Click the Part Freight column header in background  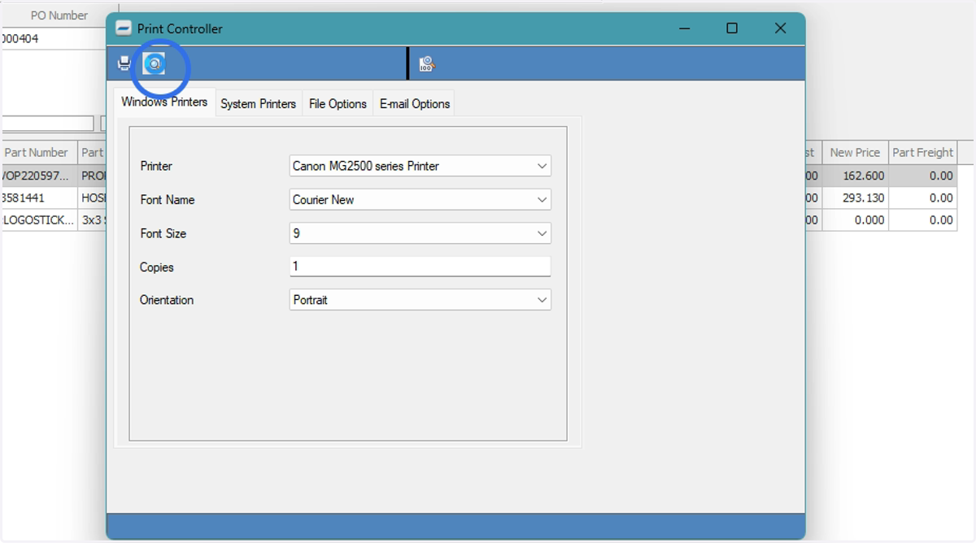click(x=922, y=153)
